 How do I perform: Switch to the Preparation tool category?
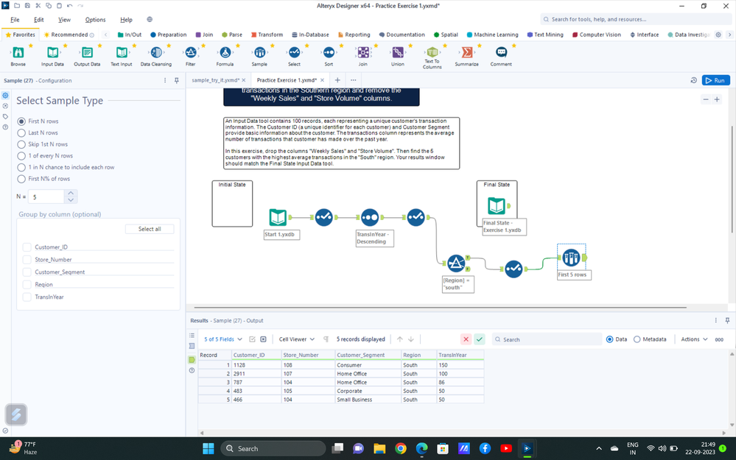pyautogui.click(x=169, y=35)
